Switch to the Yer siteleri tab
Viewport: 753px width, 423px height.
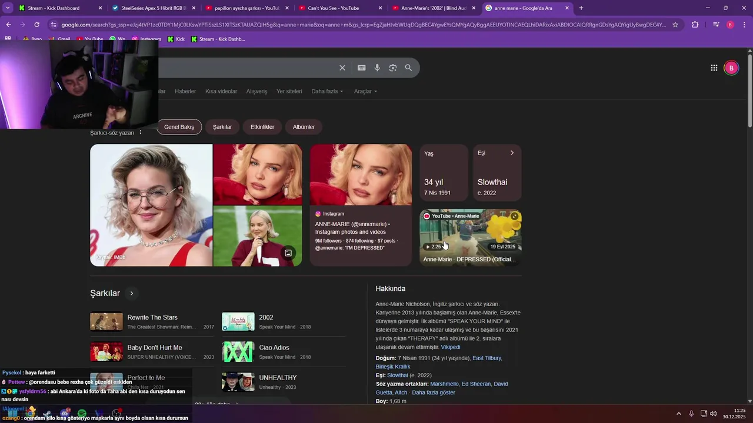289,91
